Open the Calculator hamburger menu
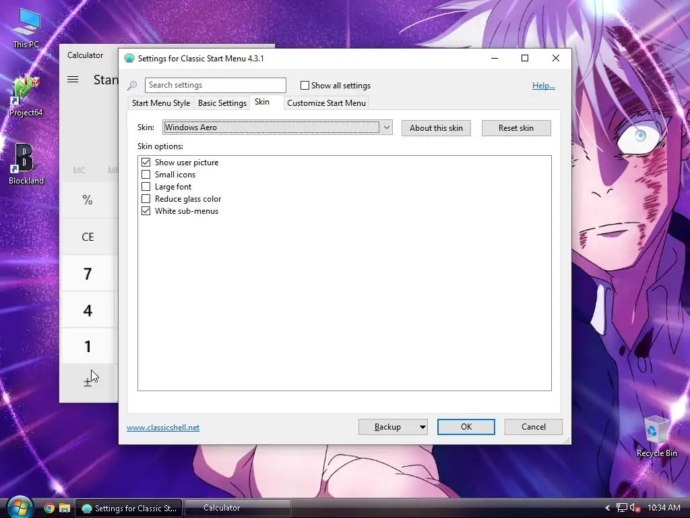Screen dimensions: 690x518 click(x=73, y=80)
